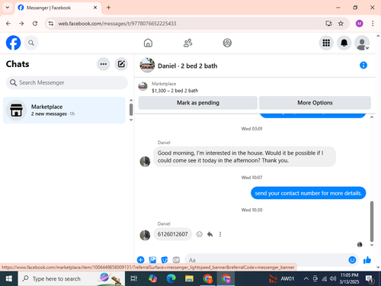Choose a sticker in the composer

165,260
